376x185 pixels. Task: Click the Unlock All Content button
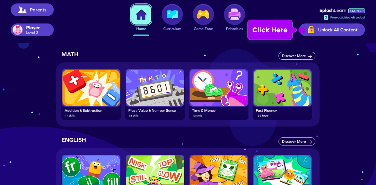332,30
